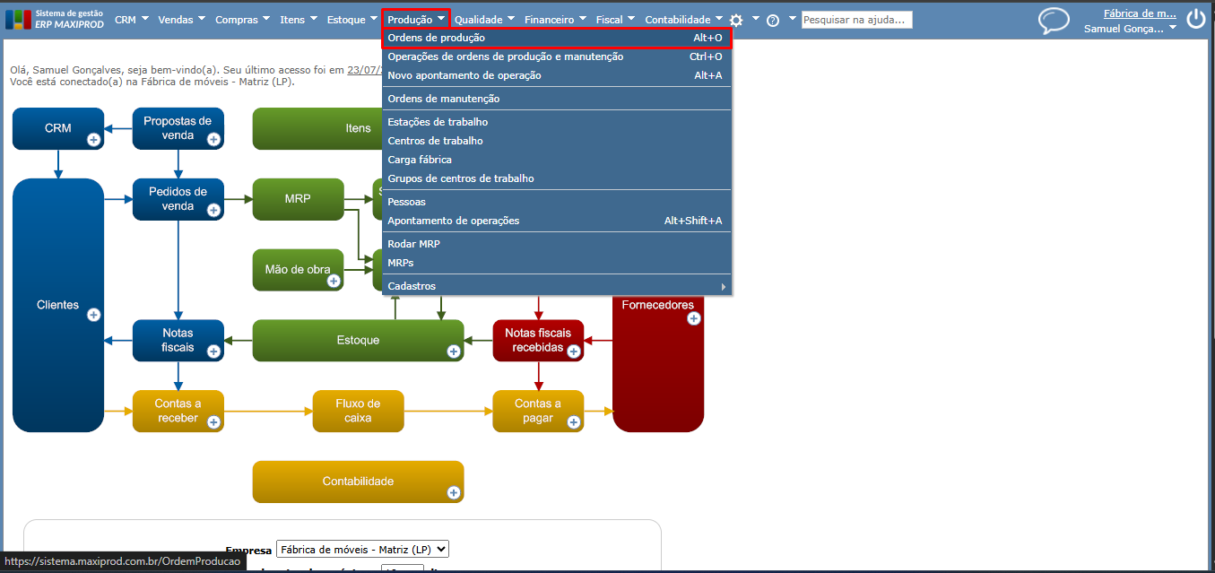1215x573 pixels.
Task: Click the plus icon on Propostas de venda
Action: [x=213, y=139]
